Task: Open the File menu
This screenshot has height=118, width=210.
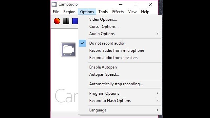Action: (56, 12)
